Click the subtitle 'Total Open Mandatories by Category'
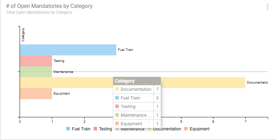Image resolution: width=276 pixels, height=140 pixels. click(x=39, y=12)
